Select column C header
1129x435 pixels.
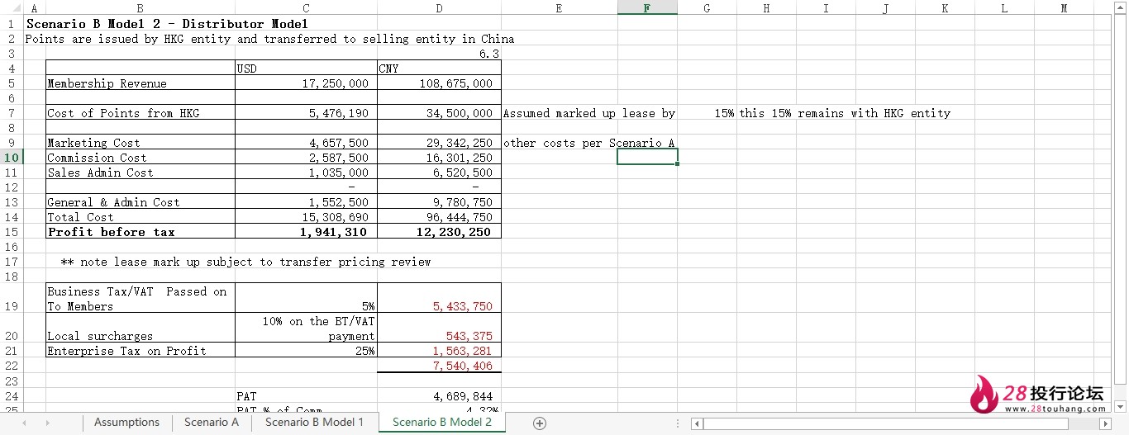click(x=306, y=8)
